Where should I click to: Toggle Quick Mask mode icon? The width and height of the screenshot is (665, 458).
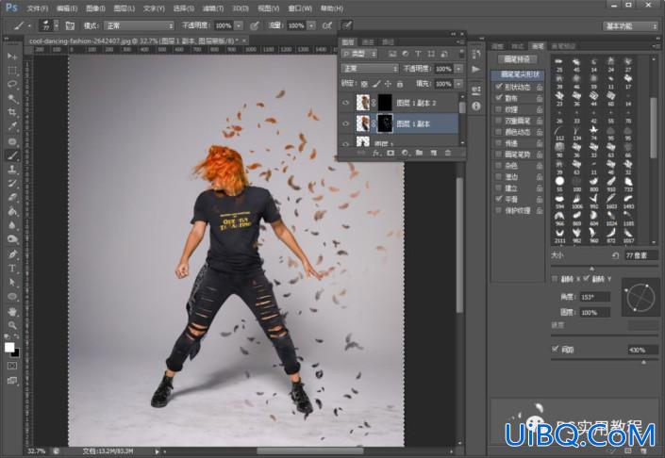coord(12,366)
